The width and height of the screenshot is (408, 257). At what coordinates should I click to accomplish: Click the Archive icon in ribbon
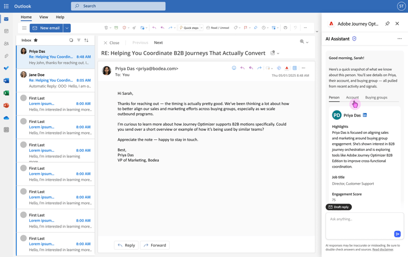tap(116, 28)
